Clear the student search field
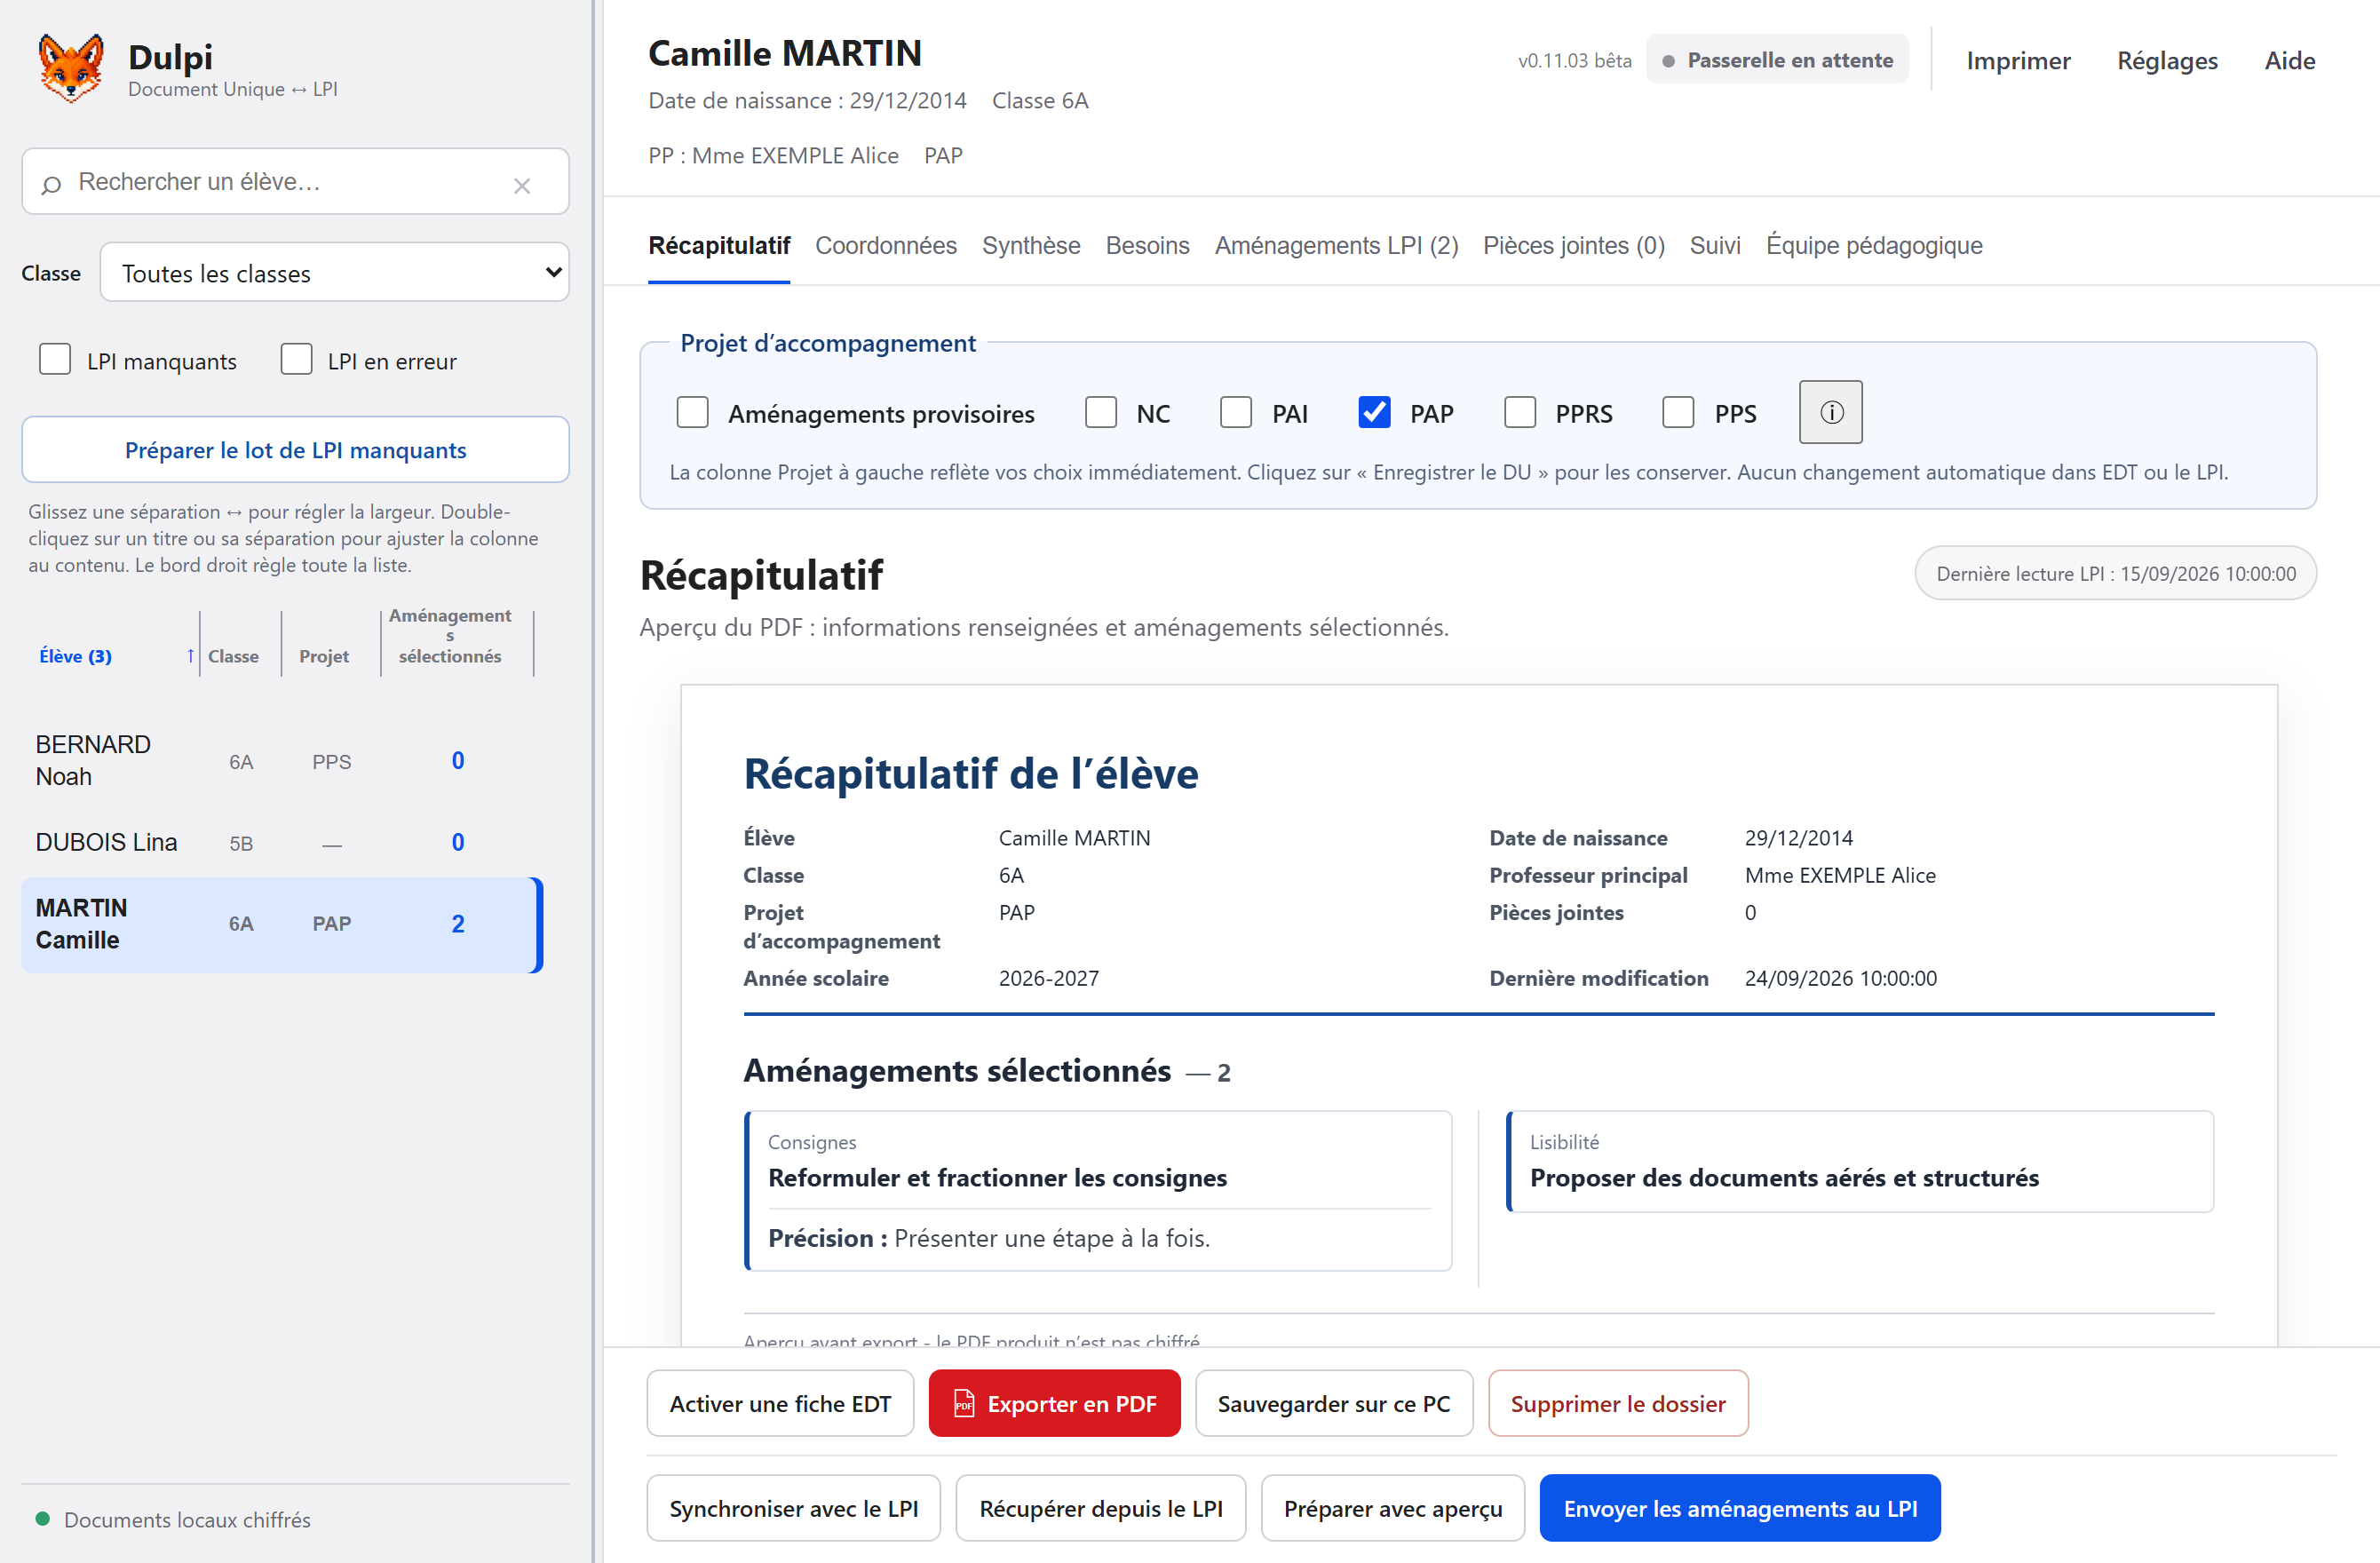 coord(522,185)
